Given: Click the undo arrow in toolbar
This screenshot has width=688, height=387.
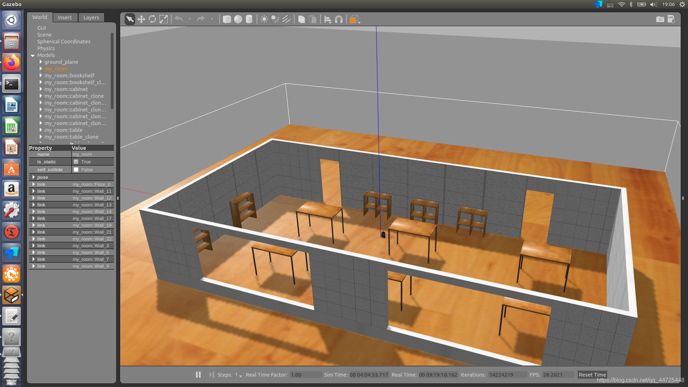Looking at the screenshot, I should pyautogui.click(x=179, y=19).
